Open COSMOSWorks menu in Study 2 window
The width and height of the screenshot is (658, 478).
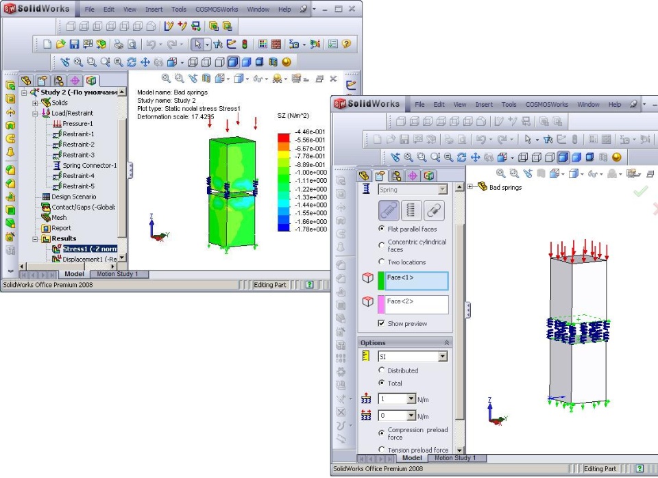coord(217,9)
